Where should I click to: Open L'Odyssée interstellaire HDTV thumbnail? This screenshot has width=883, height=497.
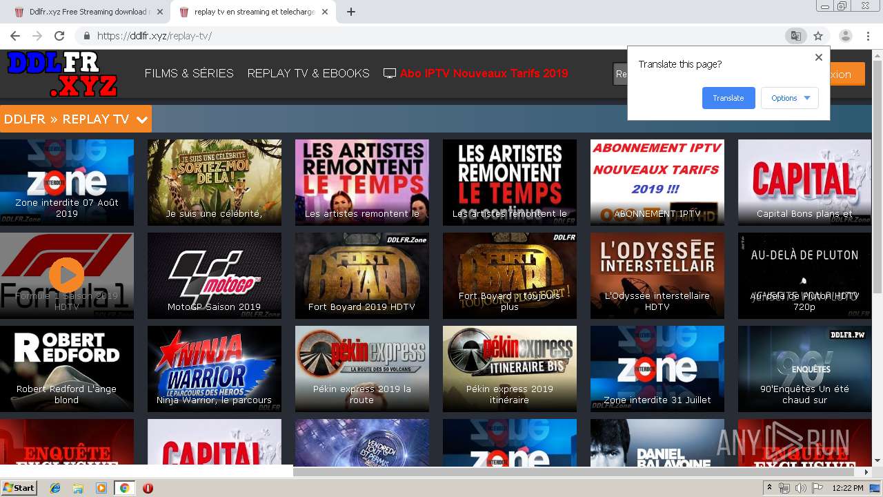point(657,275)
